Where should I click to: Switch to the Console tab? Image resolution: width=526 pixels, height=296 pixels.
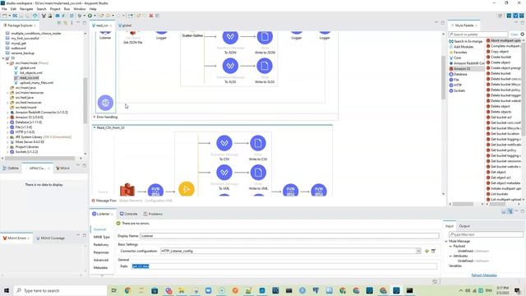point(128,214)
